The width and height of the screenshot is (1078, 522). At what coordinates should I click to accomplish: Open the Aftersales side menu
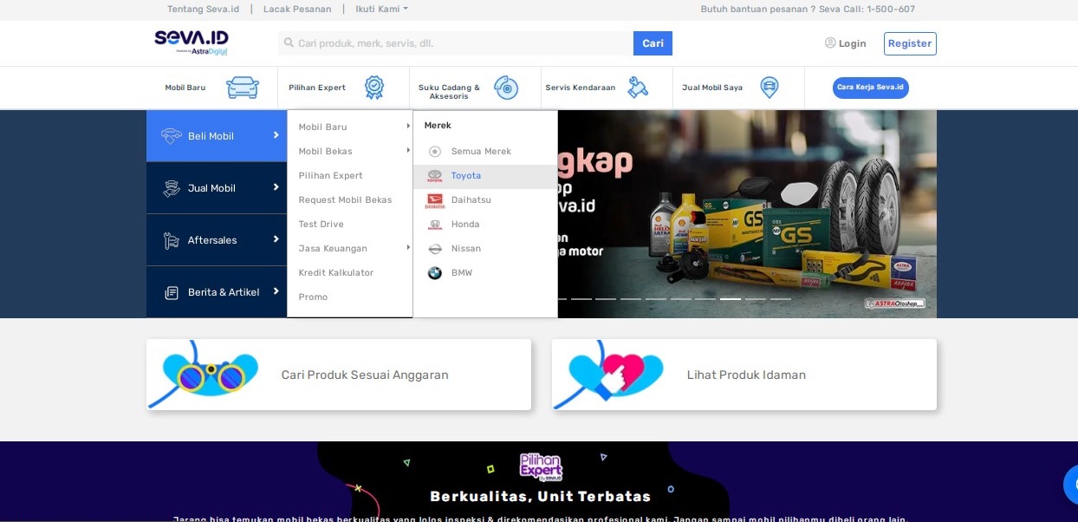(x=217, y=240)
